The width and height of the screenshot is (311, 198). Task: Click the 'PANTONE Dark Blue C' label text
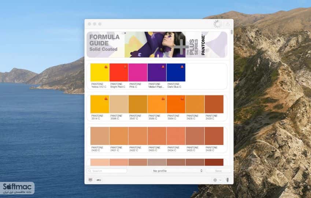174,85
